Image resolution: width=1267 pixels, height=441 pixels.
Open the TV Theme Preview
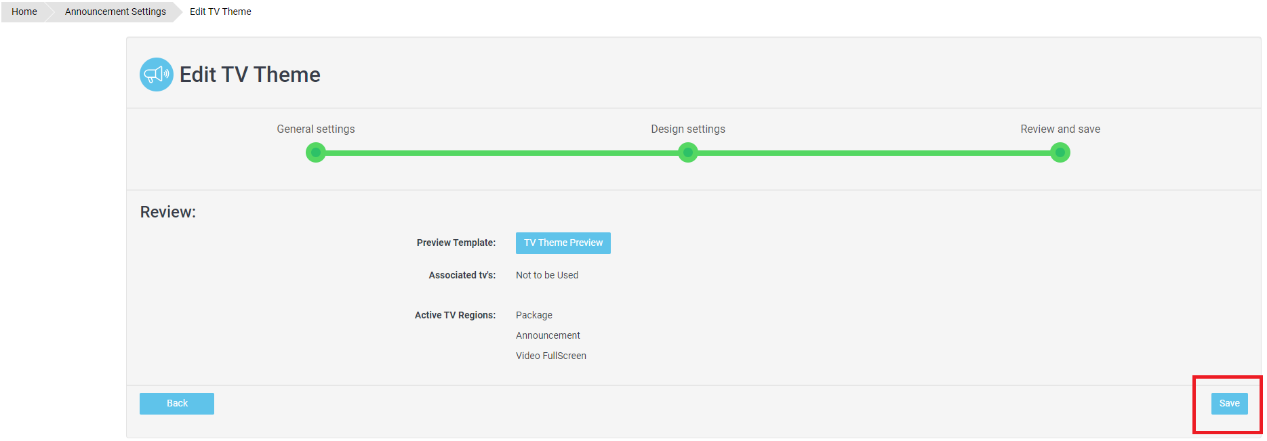click(563, 243)
